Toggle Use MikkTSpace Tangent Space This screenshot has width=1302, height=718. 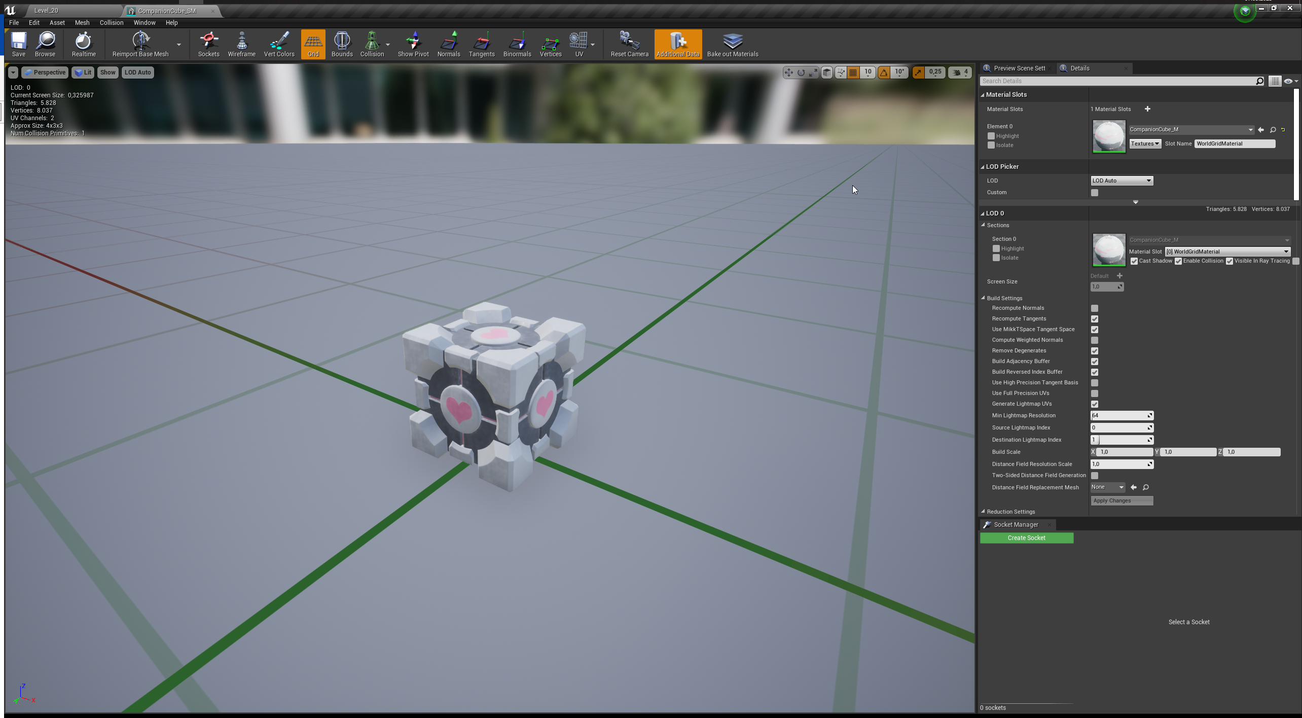tap(1095, 330)
